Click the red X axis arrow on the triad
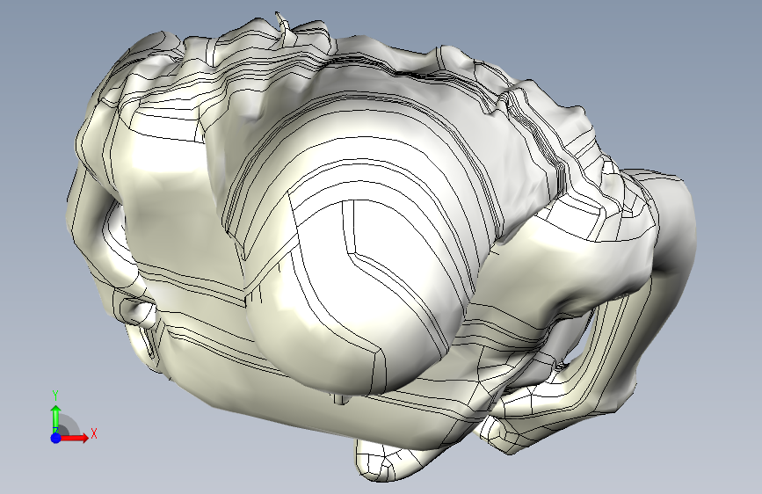The image size is (762, 494). tap(74, 438)
